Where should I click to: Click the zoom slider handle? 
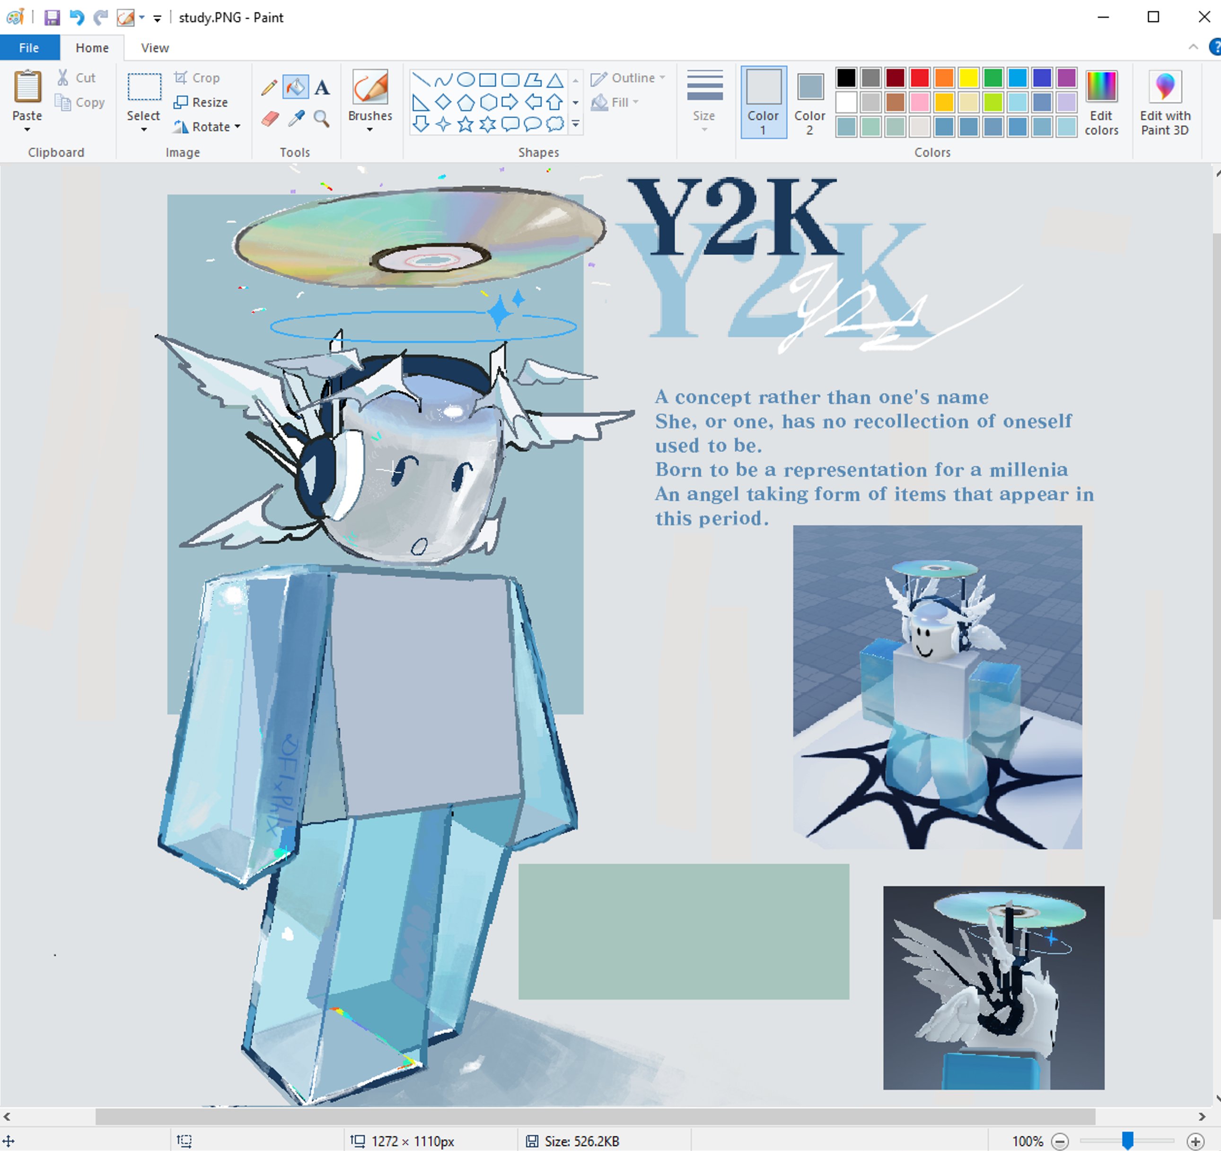[x=1128, y=1141]
